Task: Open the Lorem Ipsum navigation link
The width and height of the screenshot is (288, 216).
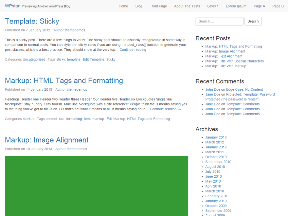Action: point(236,6)
